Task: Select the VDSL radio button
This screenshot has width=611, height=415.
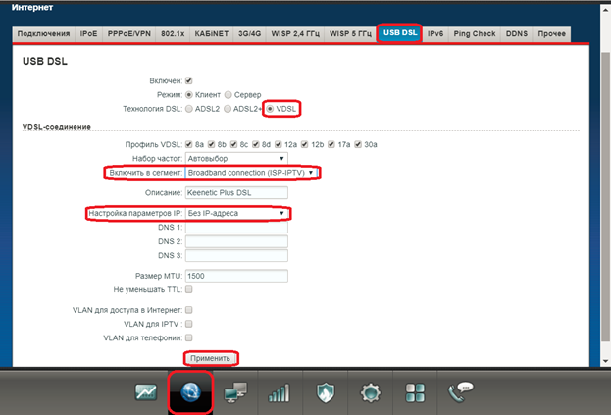Action: point(269,108)
